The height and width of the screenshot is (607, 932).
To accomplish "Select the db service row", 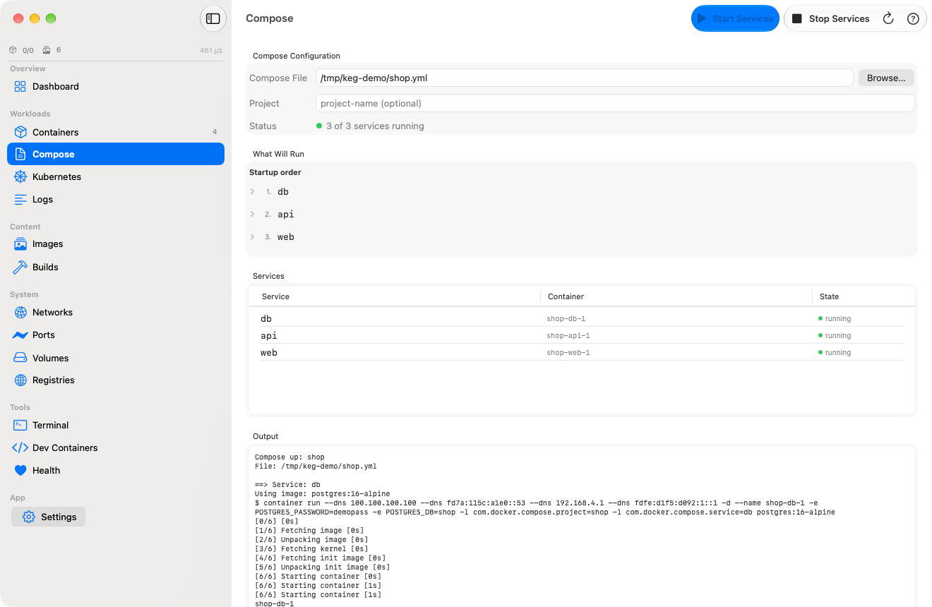I will tap(582, 318).
